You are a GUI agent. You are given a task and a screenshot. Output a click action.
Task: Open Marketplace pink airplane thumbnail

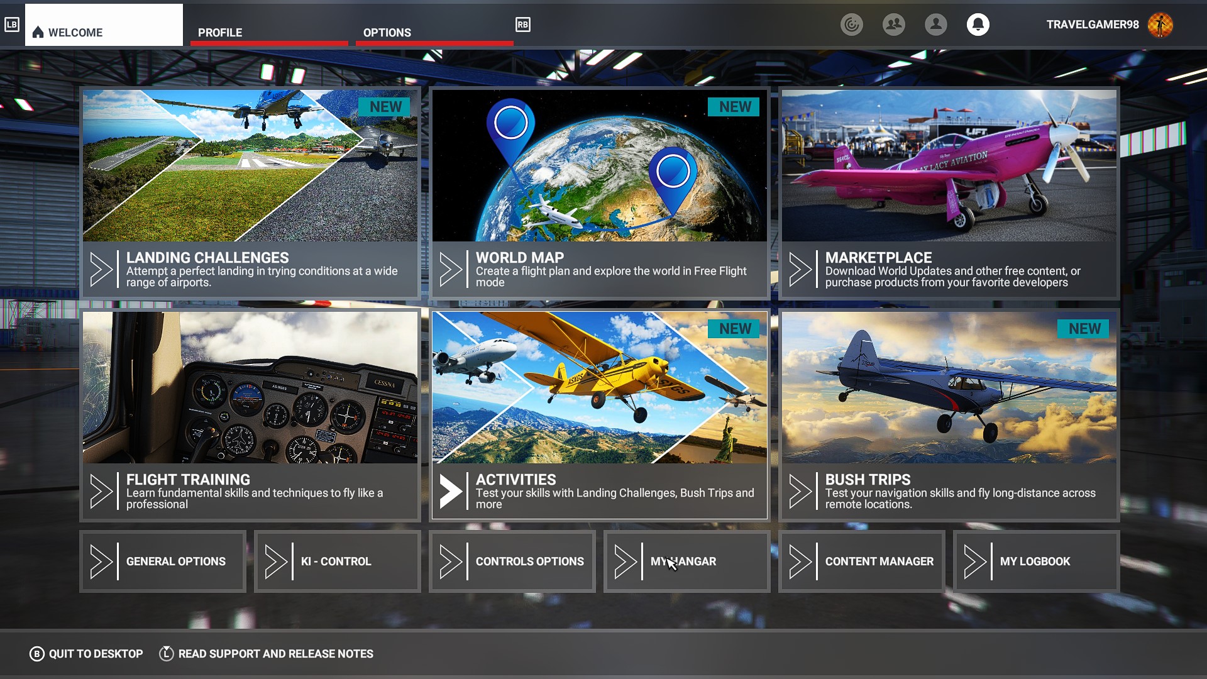[x=949, y=166]
